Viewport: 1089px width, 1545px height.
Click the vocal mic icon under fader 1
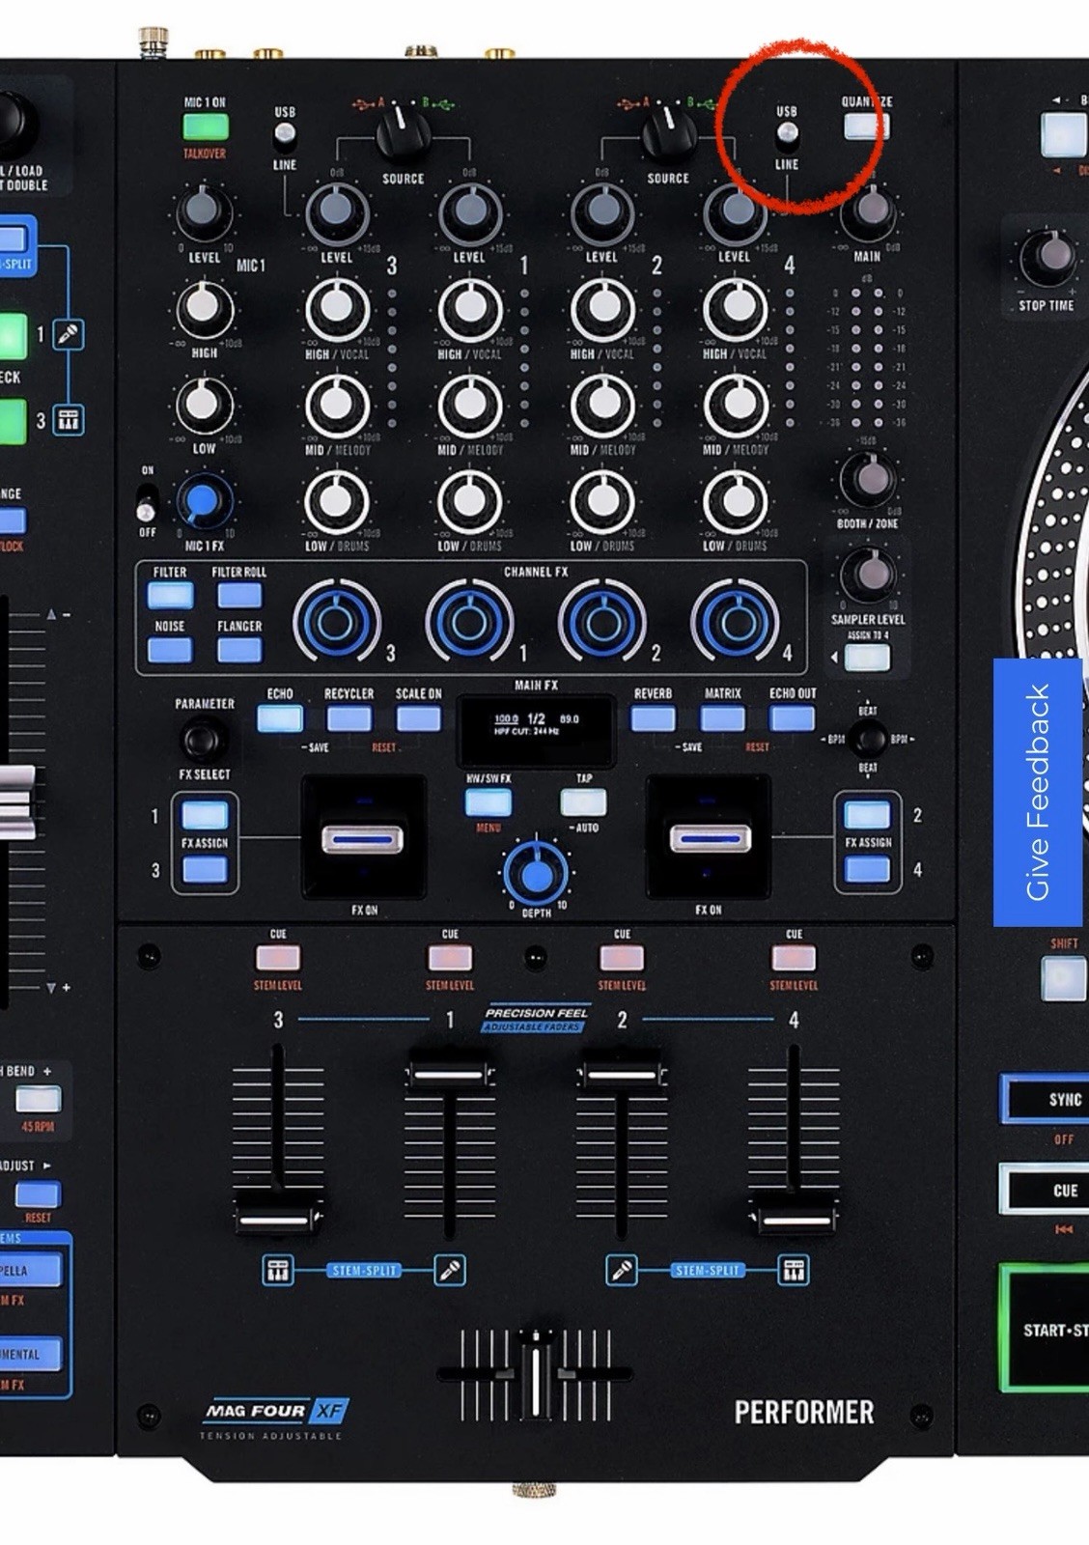click(450, 1270)
